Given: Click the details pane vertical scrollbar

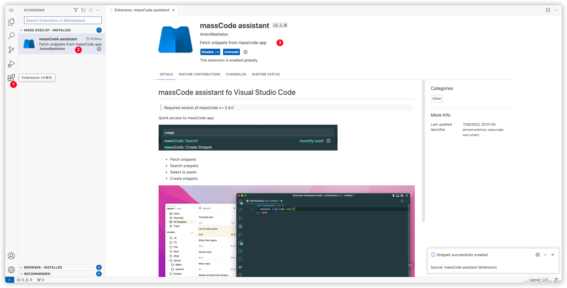Looking at the screenshot, I should click(424, 151).
